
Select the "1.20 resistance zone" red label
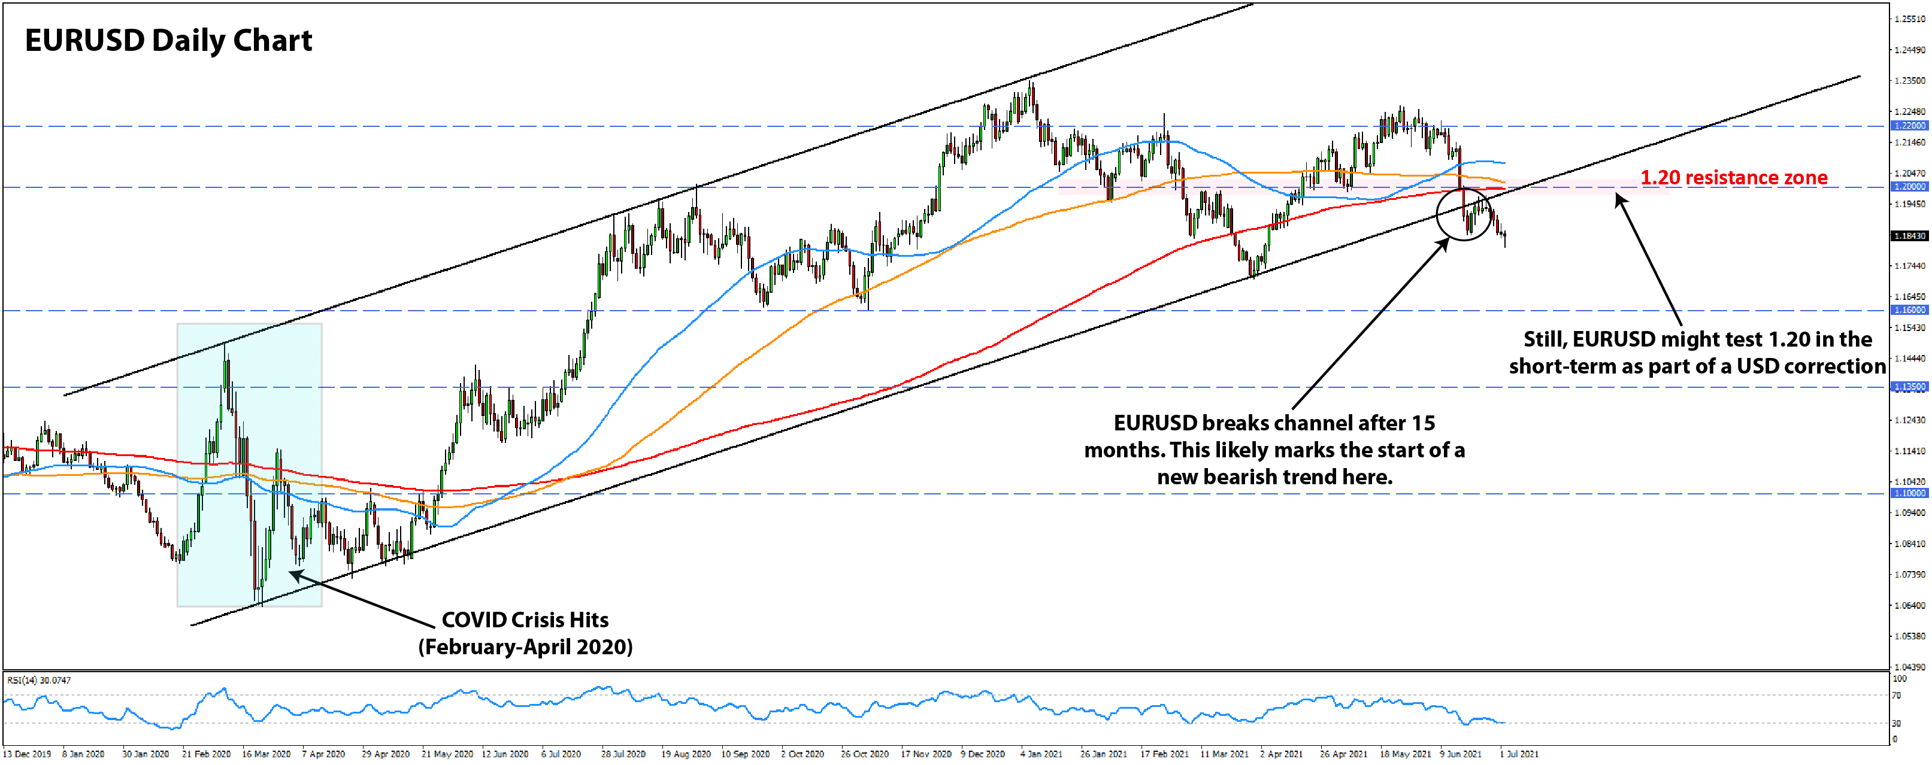coord(1733,178)
